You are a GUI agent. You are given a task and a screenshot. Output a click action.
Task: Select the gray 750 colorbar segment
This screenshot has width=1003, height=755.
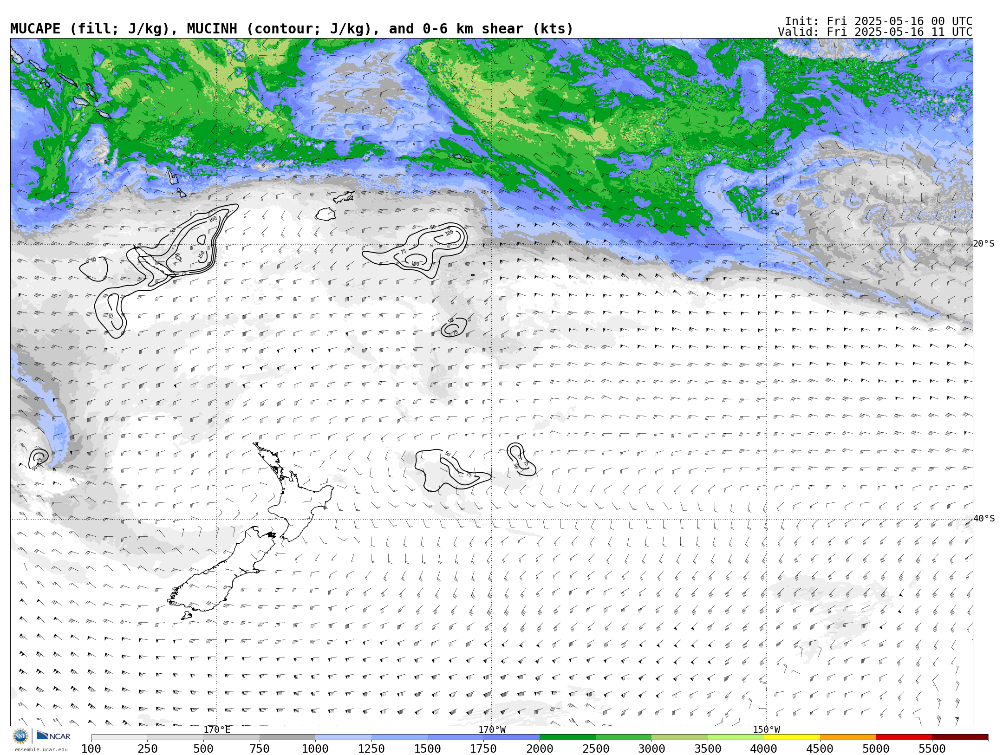(287, 737)
